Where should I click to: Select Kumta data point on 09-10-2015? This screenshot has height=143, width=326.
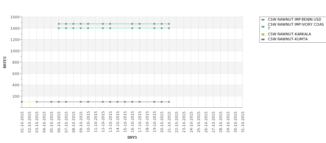click(x=81, y=102)
